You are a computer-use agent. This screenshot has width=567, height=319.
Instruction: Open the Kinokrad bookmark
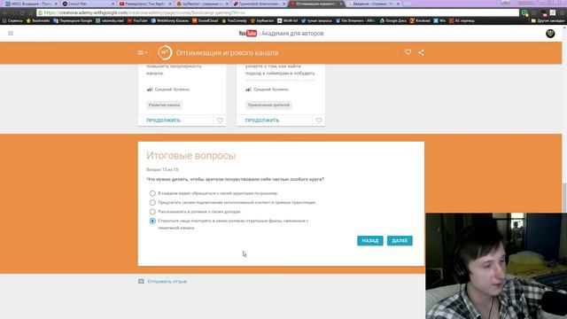(x=420, y=20)
